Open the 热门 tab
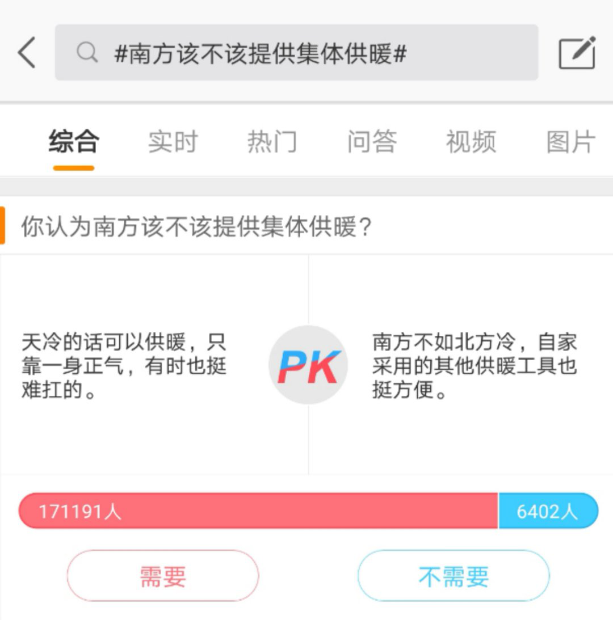613x620 pixels. [x=272, y=141]
